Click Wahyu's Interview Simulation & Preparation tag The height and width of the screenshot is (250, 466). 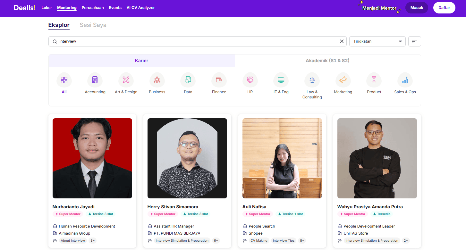click(372, 241)
